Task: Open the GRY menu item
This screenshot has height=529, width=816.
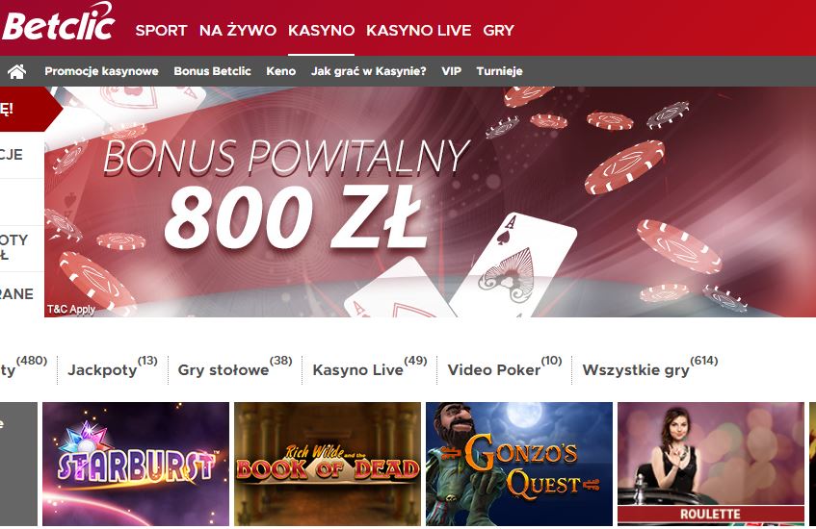Action: pos(498,31)
